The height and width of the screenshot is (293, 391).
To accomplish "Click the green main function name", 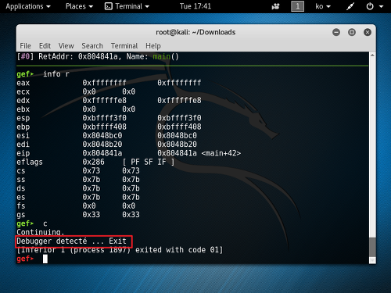I will pyautogui.click(x=161, y=56).
